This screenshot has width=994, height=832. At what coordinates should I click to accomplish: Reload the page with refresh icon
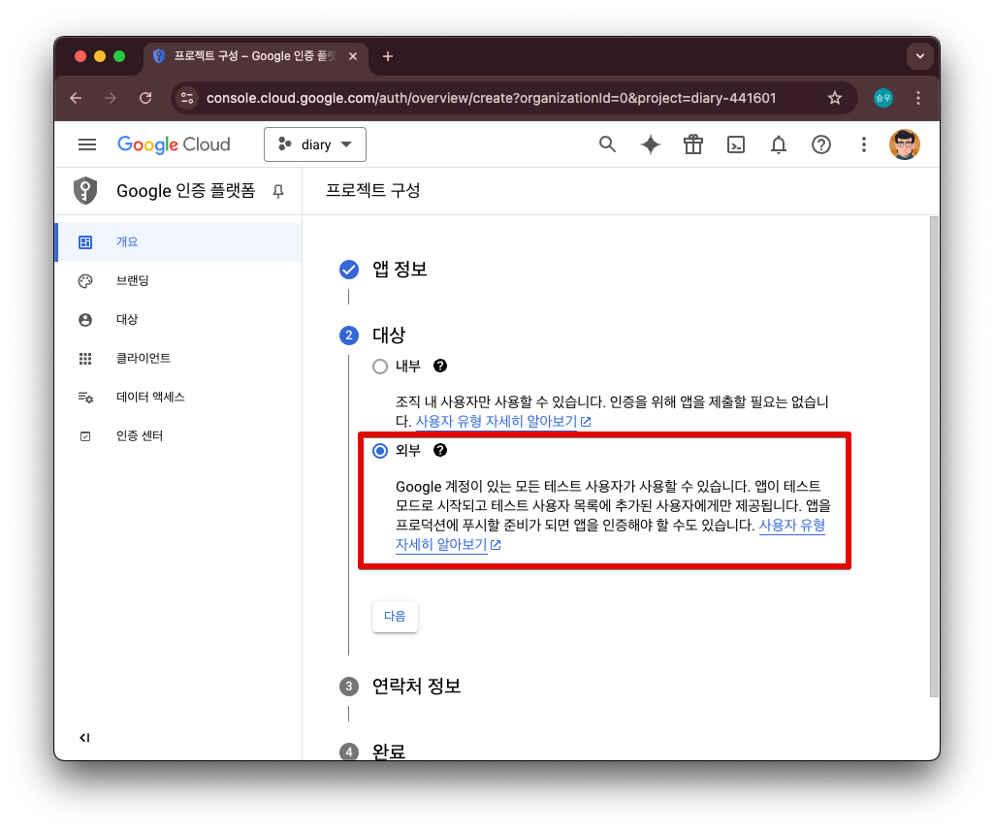tap(145, 98)
